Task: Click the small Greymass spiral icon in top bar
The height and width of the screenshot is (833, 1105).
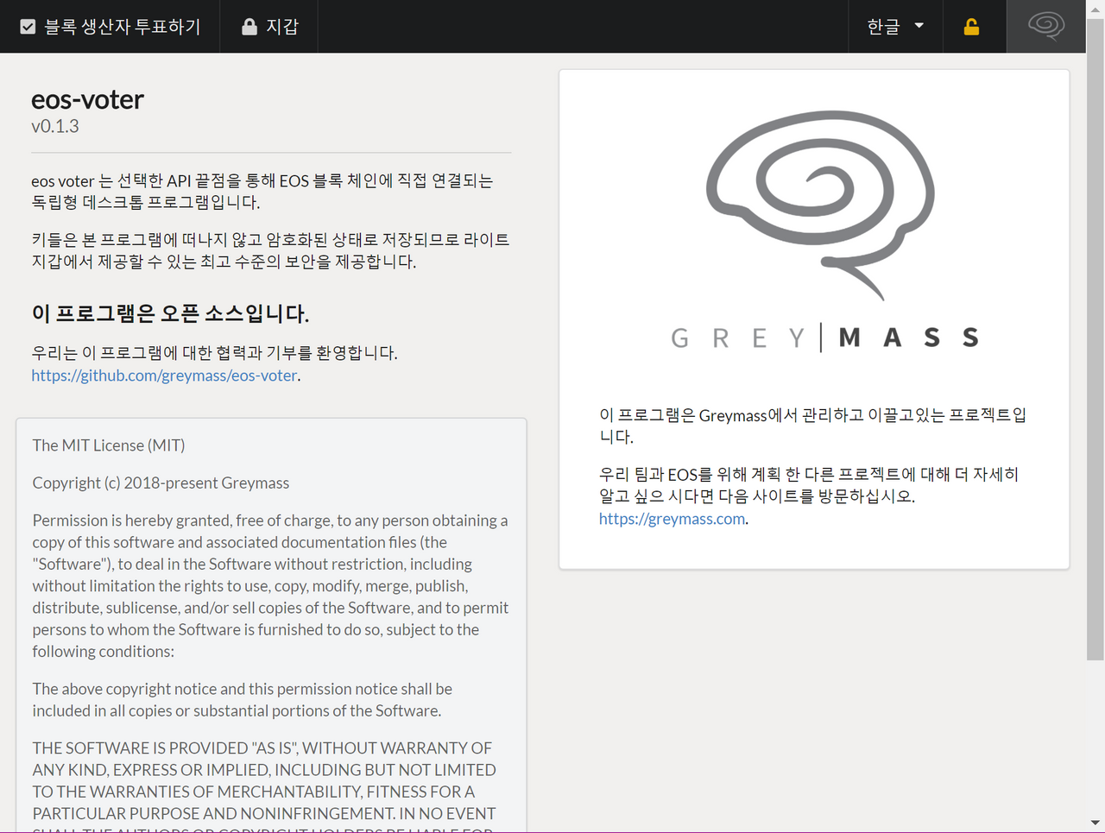Action: coord(1045,26)
